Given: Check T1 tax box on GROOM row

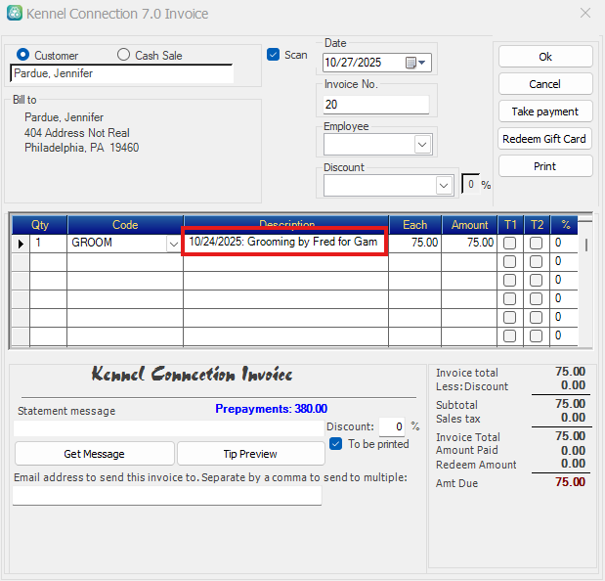Looking at the screenshot, I should [x=509, y=244].
